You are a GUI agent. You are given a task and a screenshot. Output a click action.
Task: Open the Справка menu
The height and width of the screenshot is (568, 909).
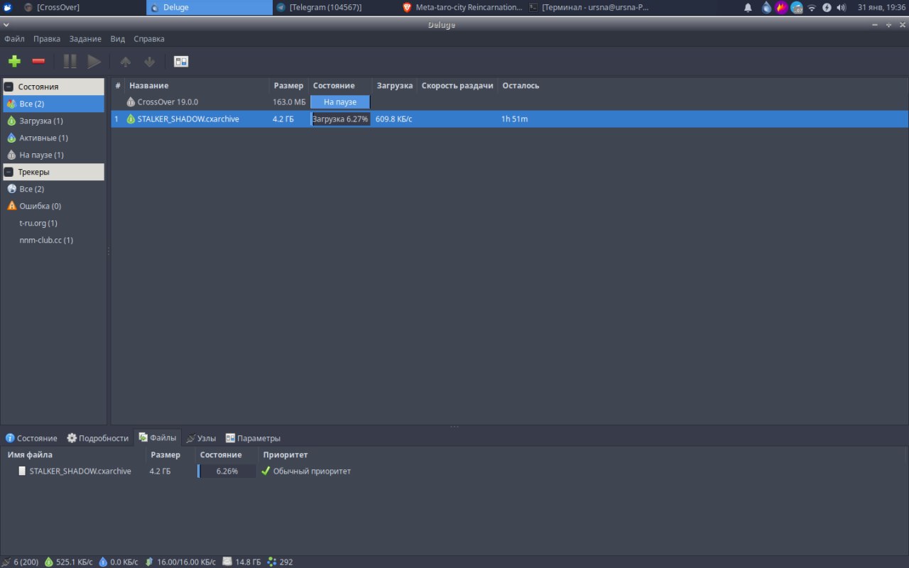click(x=149, y=39)
